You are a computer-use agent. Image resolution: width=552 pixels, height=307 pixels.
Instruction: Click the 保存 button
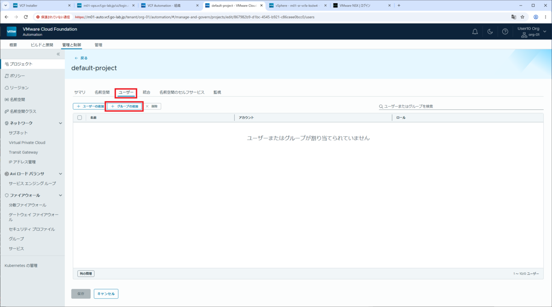tap(81, 293)
